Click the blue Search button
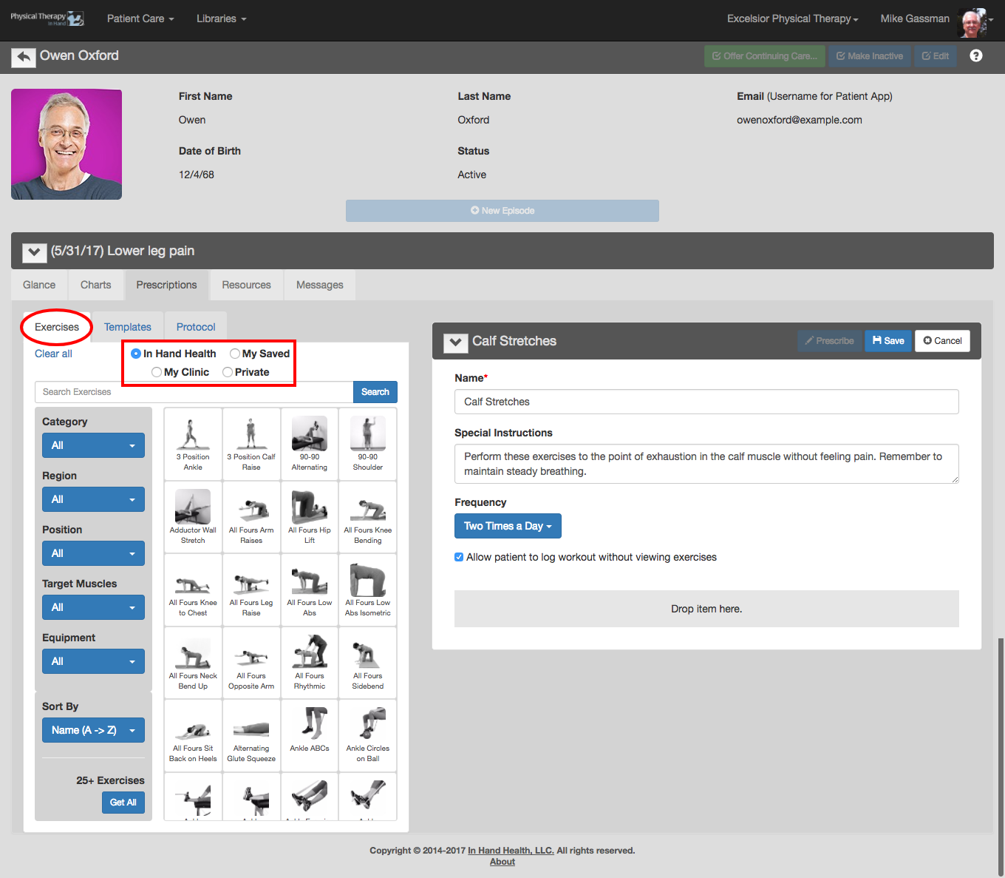This screenshot has width=1005, height=878. pos(375,392)
